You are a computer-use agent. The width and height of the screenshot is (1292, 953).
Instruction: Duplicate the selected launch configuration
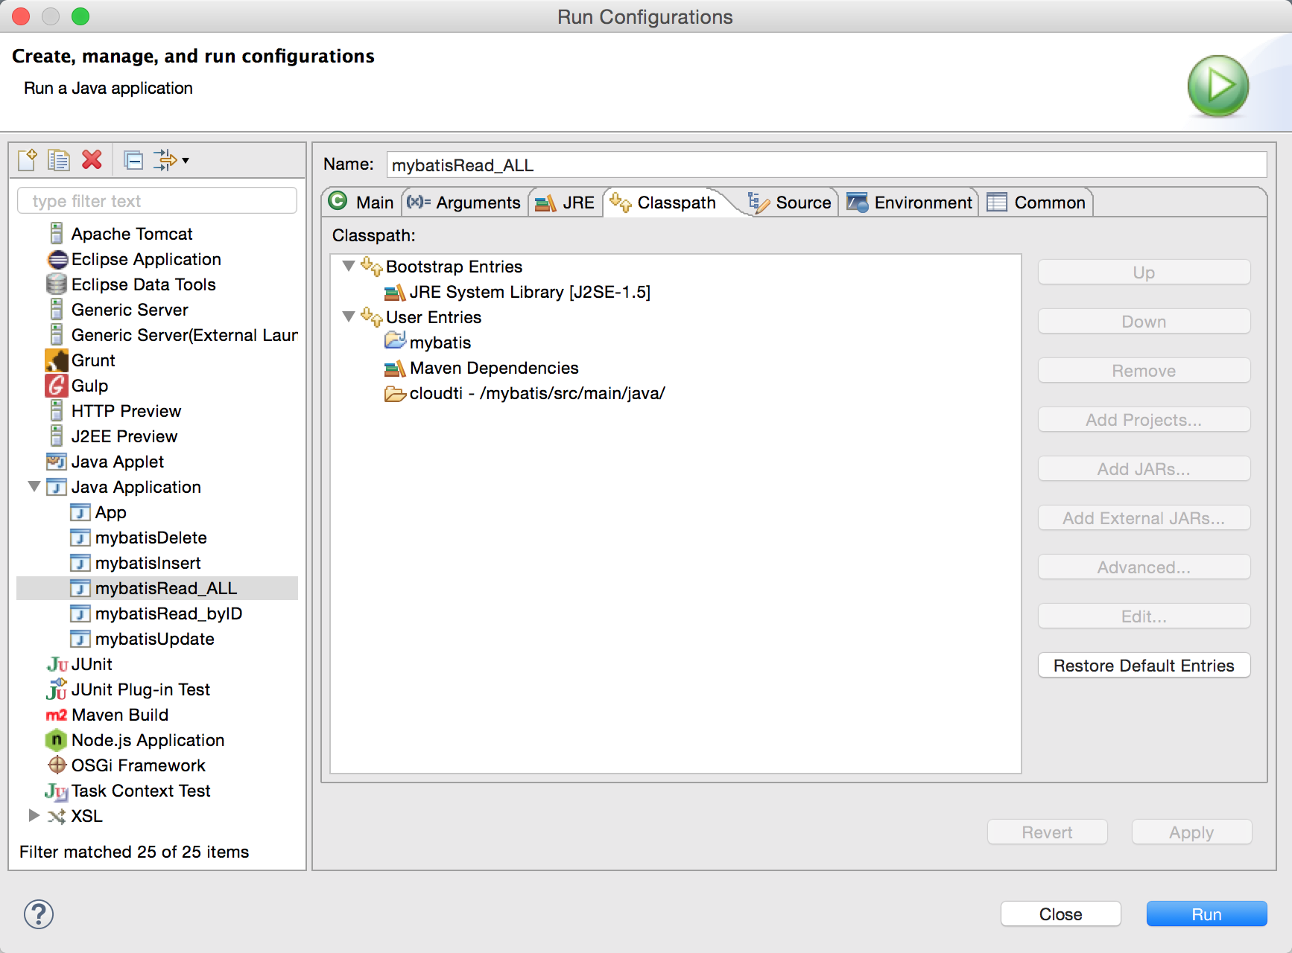(x=58, y=159)
